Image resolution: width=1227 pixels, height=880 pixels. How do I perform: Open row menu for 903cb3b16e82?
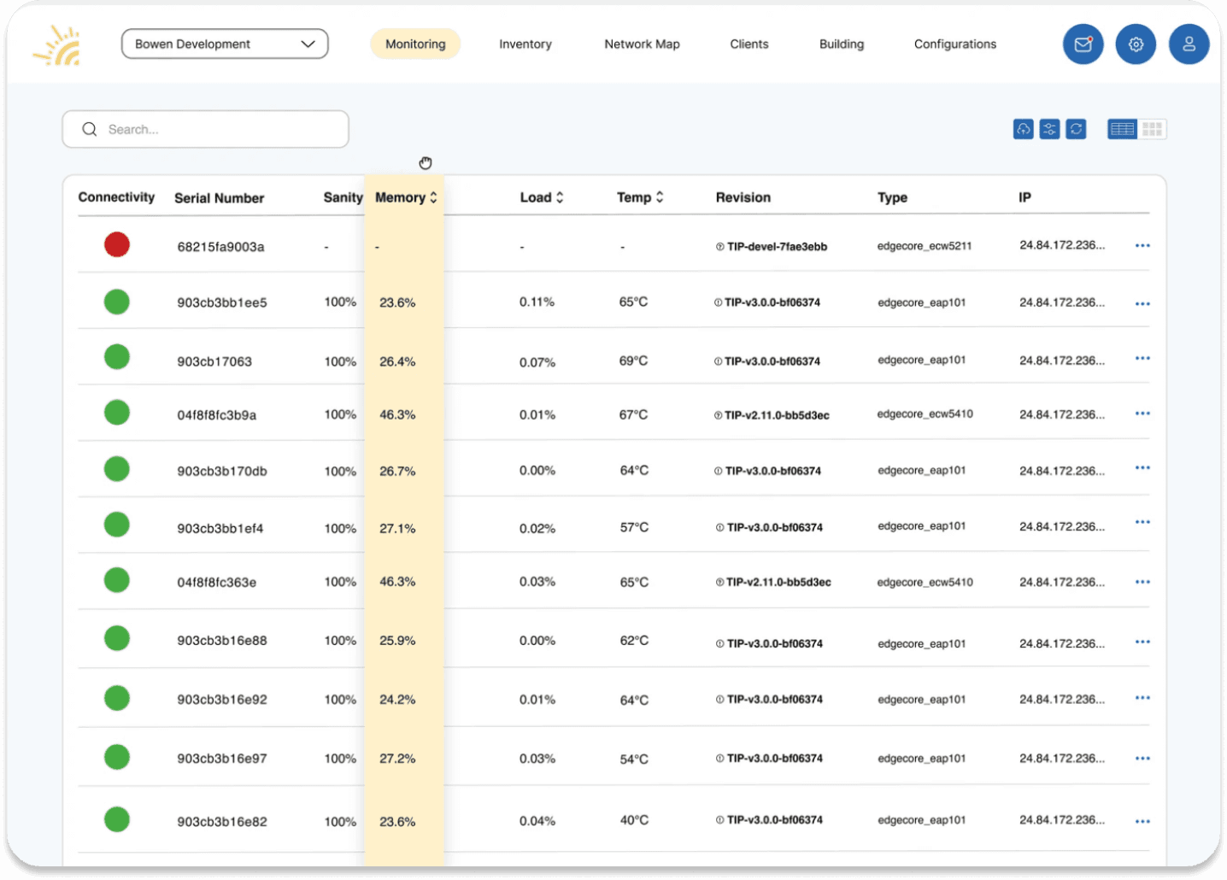1142,822
